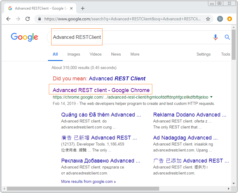Expand the green dropdown arrow beside result URL
This screenshot has width=238, height=193.
tap(211, 97)
